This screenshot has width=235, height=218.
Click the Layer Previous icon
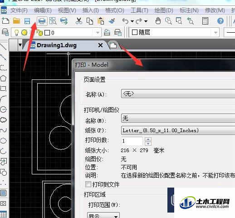(x=118, y=32)
